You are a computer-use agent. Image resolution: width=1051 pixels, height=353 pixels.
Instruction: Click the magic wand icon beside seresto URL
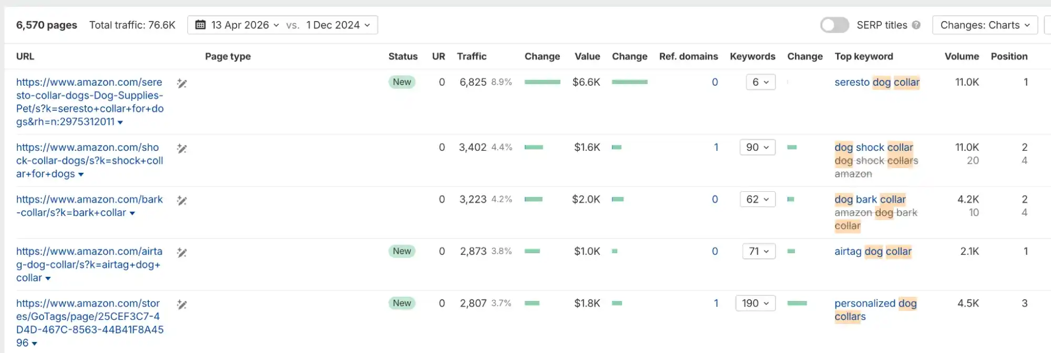(x=182, y=83)
